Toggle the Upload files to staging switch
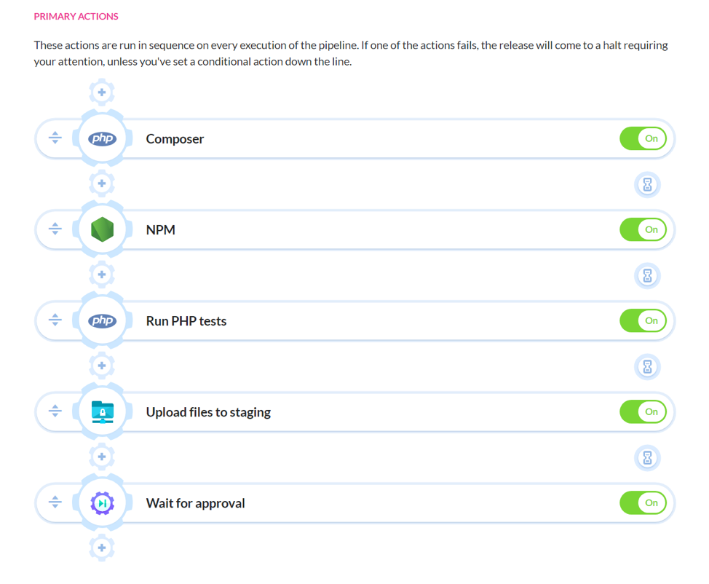Screen dimensions: 709x584 click(643, 411)
